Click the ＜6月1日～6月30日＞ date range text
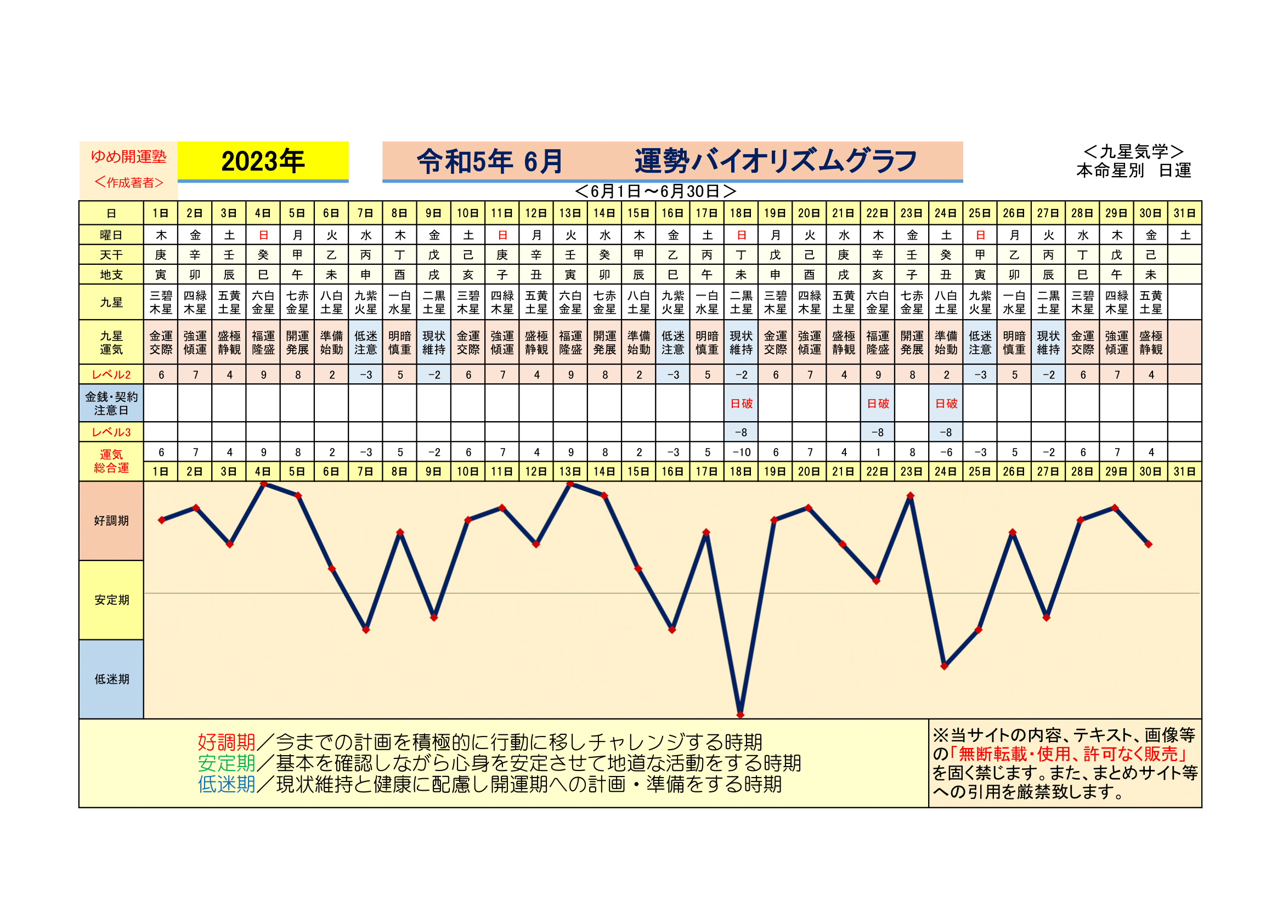This screenshot has height=907, width=1283. (x=655, y=191)
